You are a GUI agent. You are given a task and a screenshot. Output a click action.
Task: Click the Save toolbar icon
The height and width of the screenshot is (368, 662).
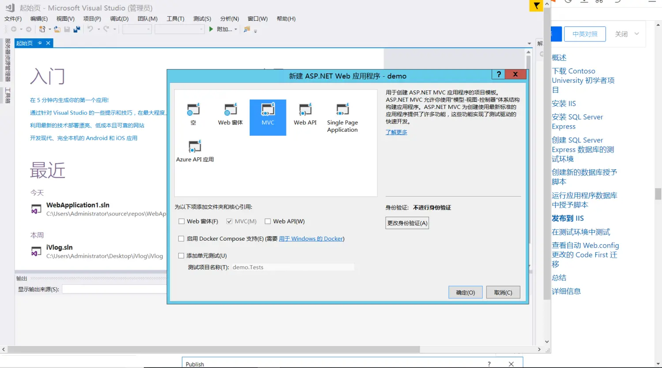(x=67, y=29)
